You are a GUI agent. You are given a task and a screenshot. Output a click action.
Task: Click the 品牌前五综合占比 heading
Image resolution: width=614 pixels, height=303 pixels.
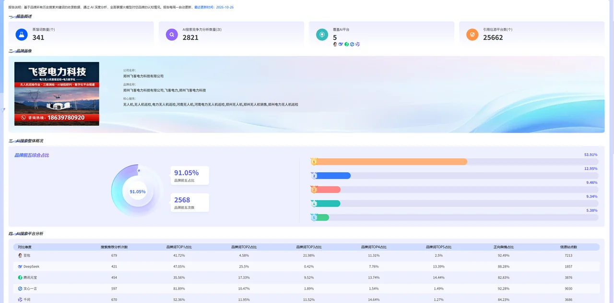tap(32, 155)
